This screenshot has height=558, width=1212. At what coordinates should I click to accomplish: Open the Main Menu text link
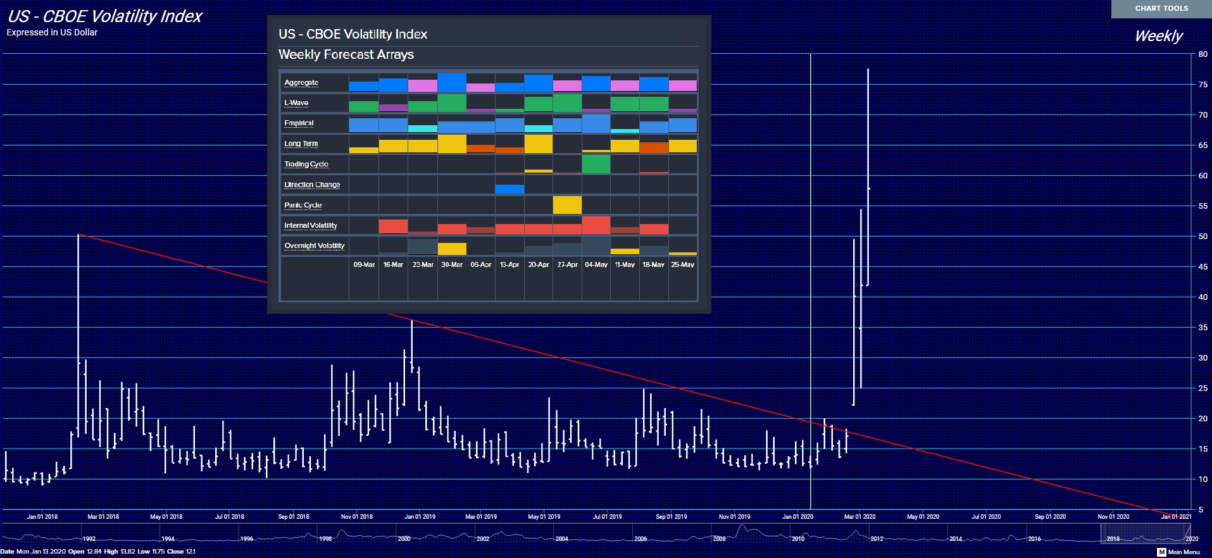coord(1184,552)
